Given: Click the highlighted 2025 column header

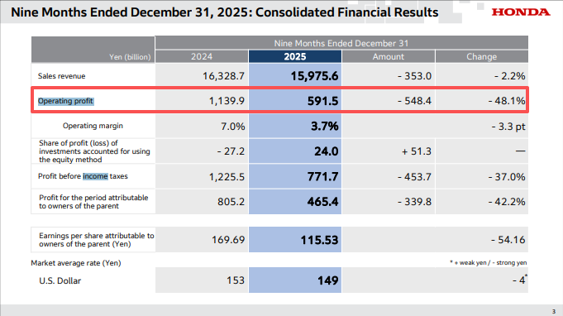Looking at the screenshot, I should [x=295, y=56].
